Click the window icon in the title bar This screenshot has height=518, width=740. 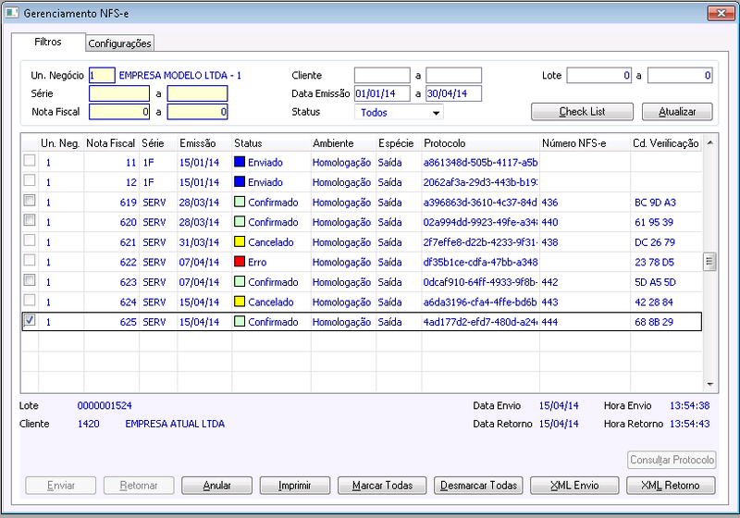point(12,13)
